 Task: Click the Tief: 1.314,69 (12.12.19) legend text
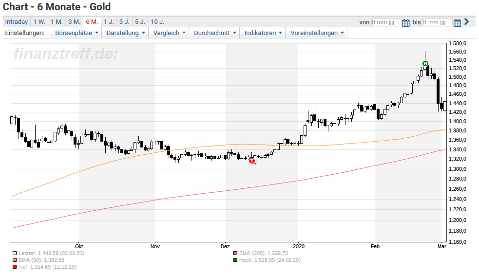[47, 267]
